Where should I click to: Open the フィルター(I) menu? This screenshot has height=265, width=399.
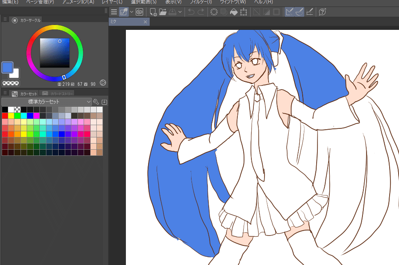(x=201, y=2)
